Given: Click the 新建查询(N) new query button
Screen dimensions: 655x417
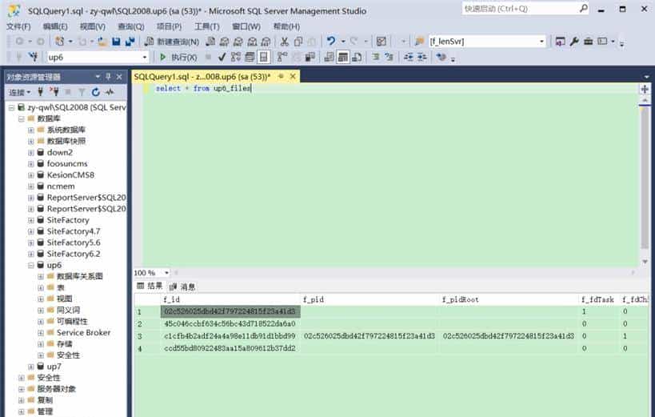Looking at the screenshot, I should click(172, 42).
